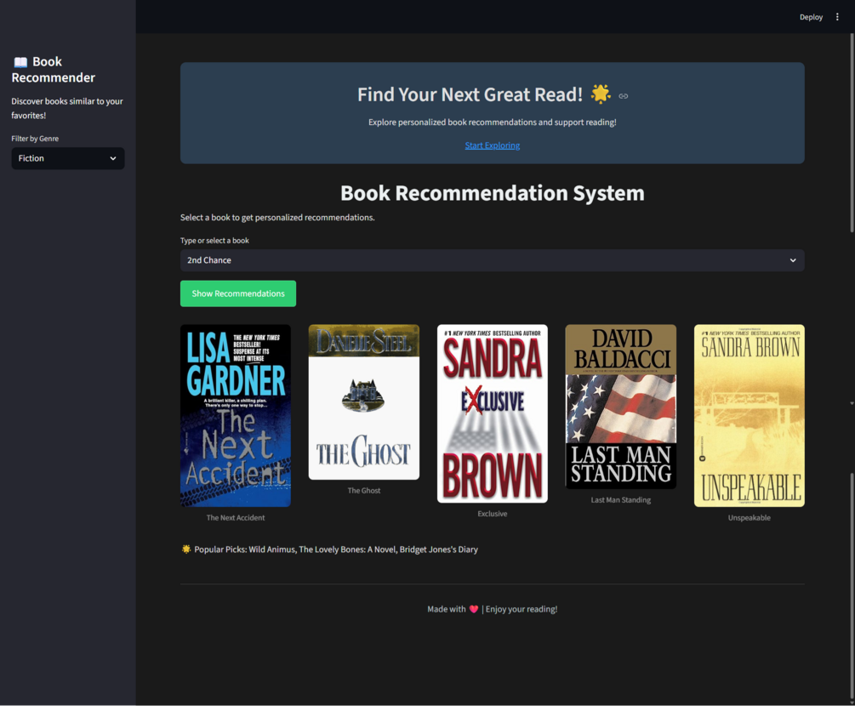Click the Book Recommendation System heading
The height and width of the screenshot is (706, 855).
tap(492, 193)
